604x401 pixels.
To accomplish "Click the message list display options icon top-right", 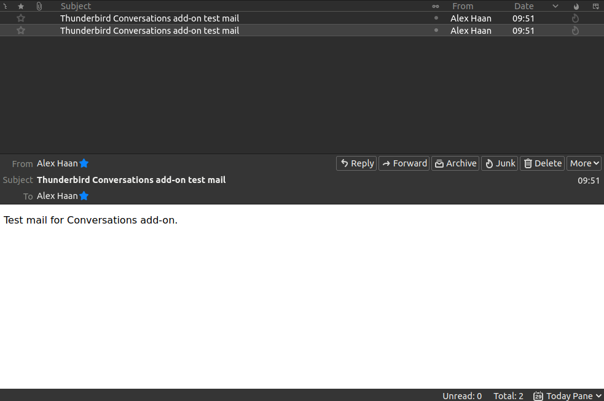I will coord(595,6).
